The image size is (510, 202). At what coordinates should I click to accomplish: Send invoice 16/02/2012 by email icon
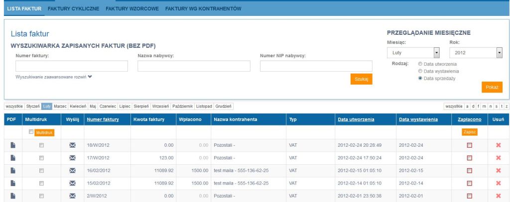[x=73, y=171]
